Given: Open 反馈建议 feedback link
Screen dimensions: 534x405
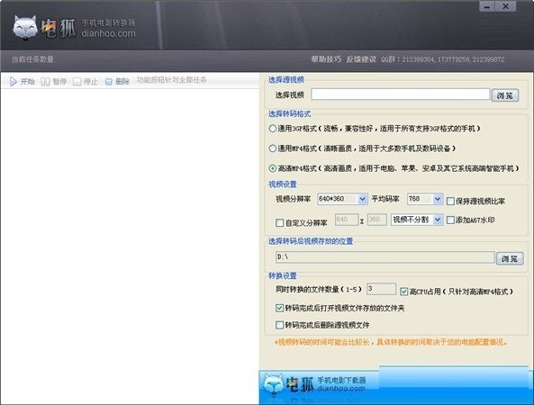Looking at the screenshot, I should point(361,59).
